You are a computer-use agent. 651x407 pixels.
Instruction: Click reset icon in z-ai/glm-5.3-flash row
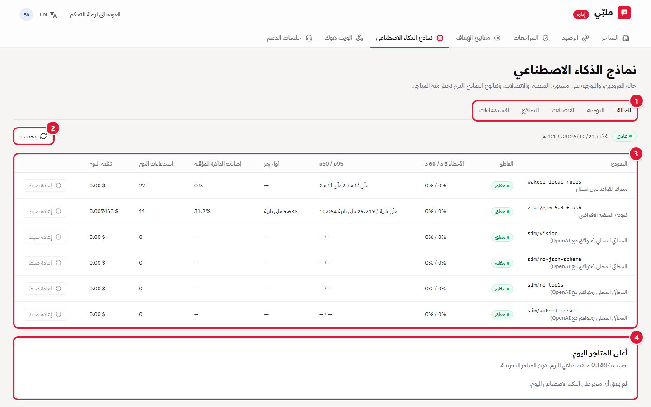[58, 211]
